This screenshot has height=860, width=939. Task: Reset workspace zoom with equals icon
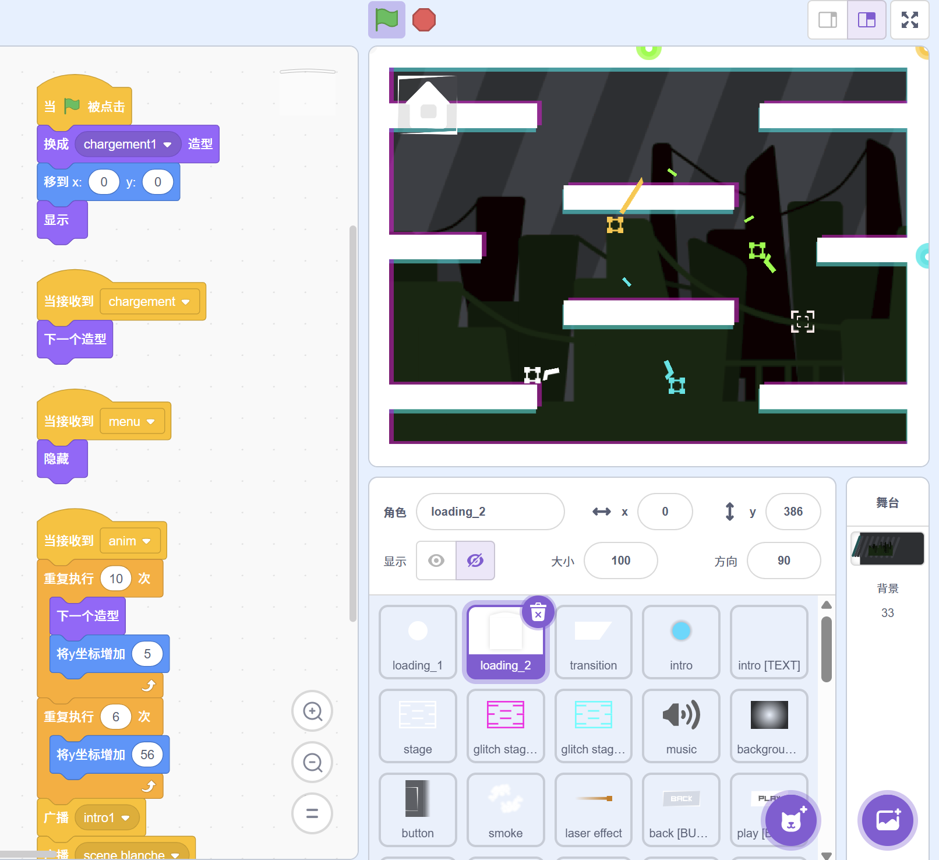tap(312, 813)
